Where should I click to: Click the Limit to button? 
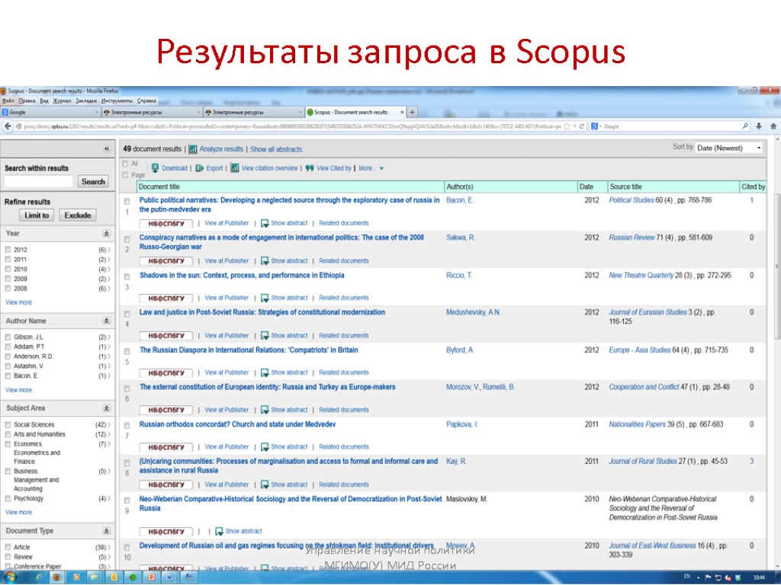(37, 216)
